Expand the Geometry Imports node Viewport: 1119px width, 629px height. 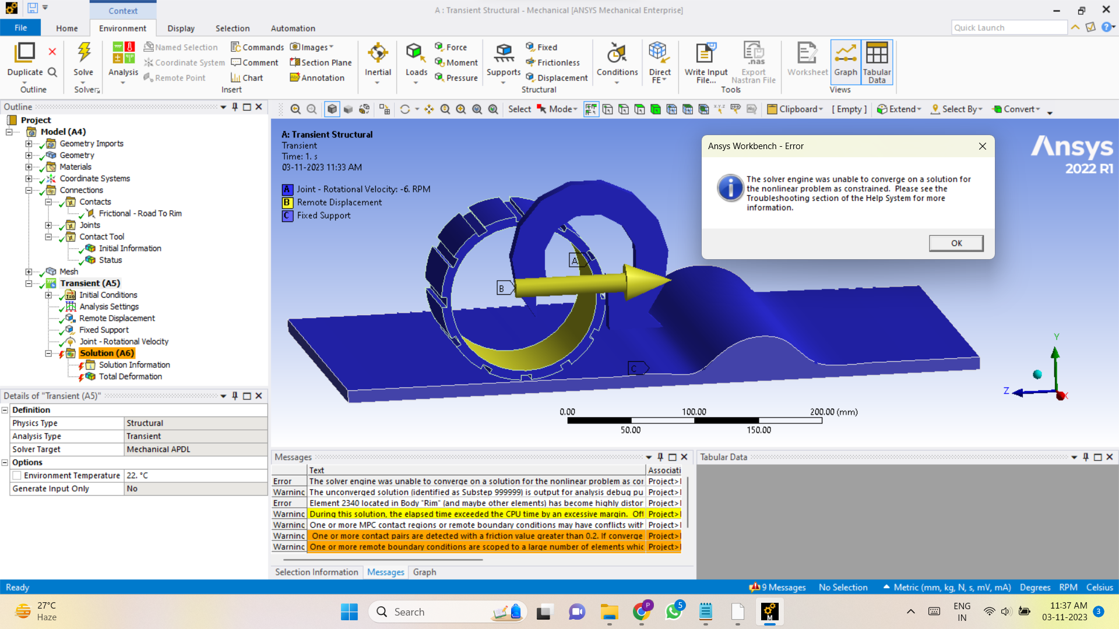(x=29, y=144)
